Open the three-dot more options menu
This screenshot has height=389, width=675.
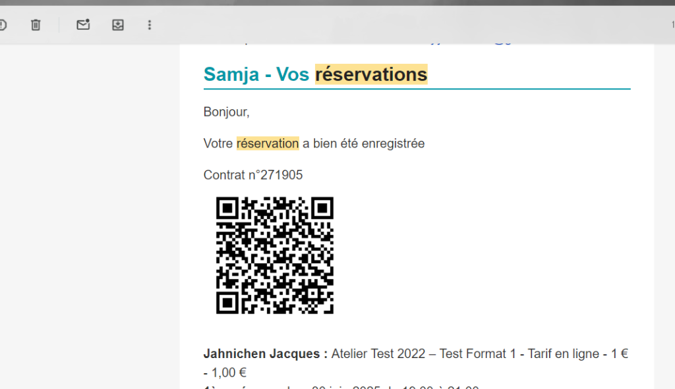pyautogui.click(x=150, y=25)
